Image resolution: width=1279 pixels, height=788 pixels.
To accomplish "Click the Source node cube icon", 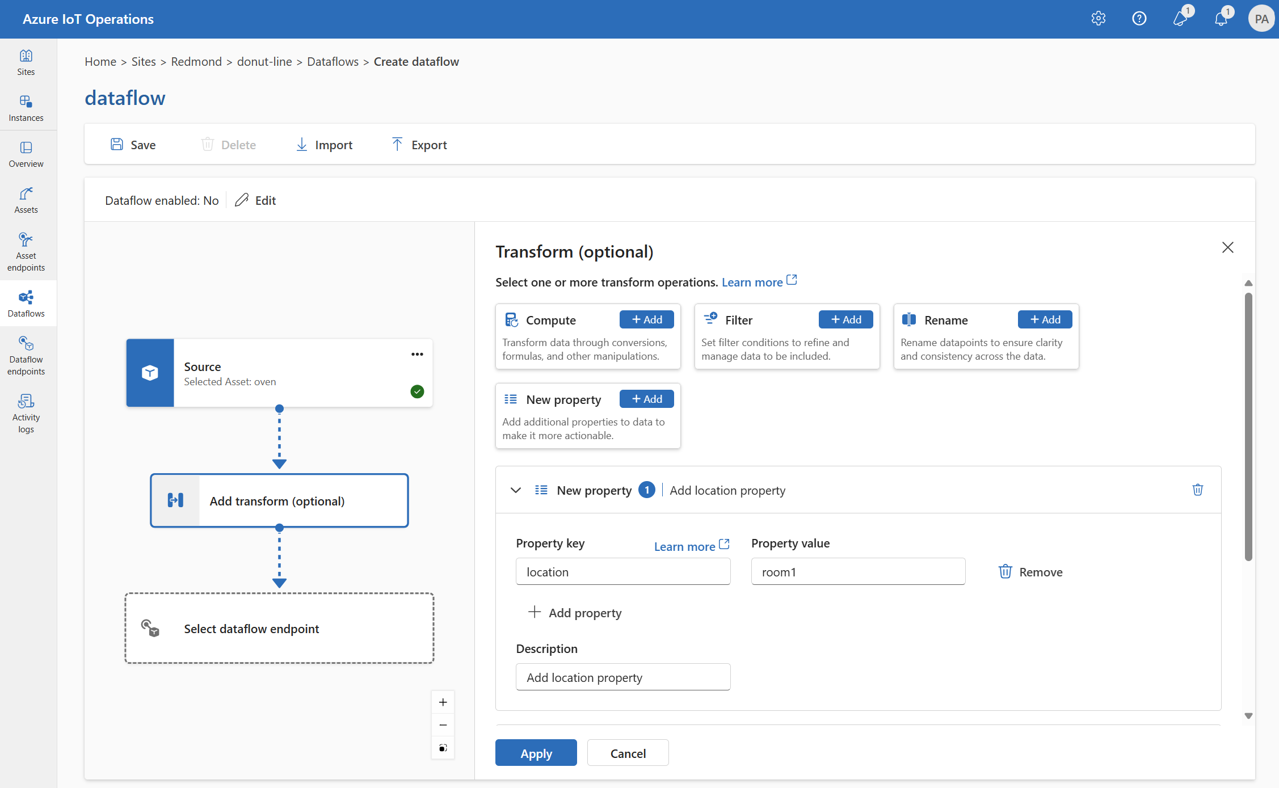I will tap(150, 373).
